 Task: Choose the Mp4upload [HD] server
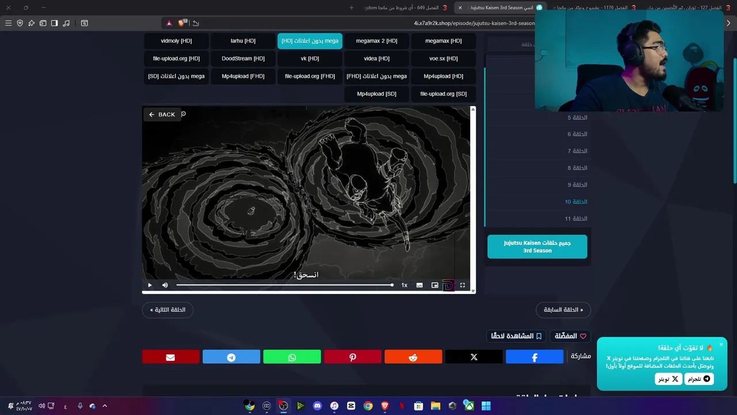[443, 76]
